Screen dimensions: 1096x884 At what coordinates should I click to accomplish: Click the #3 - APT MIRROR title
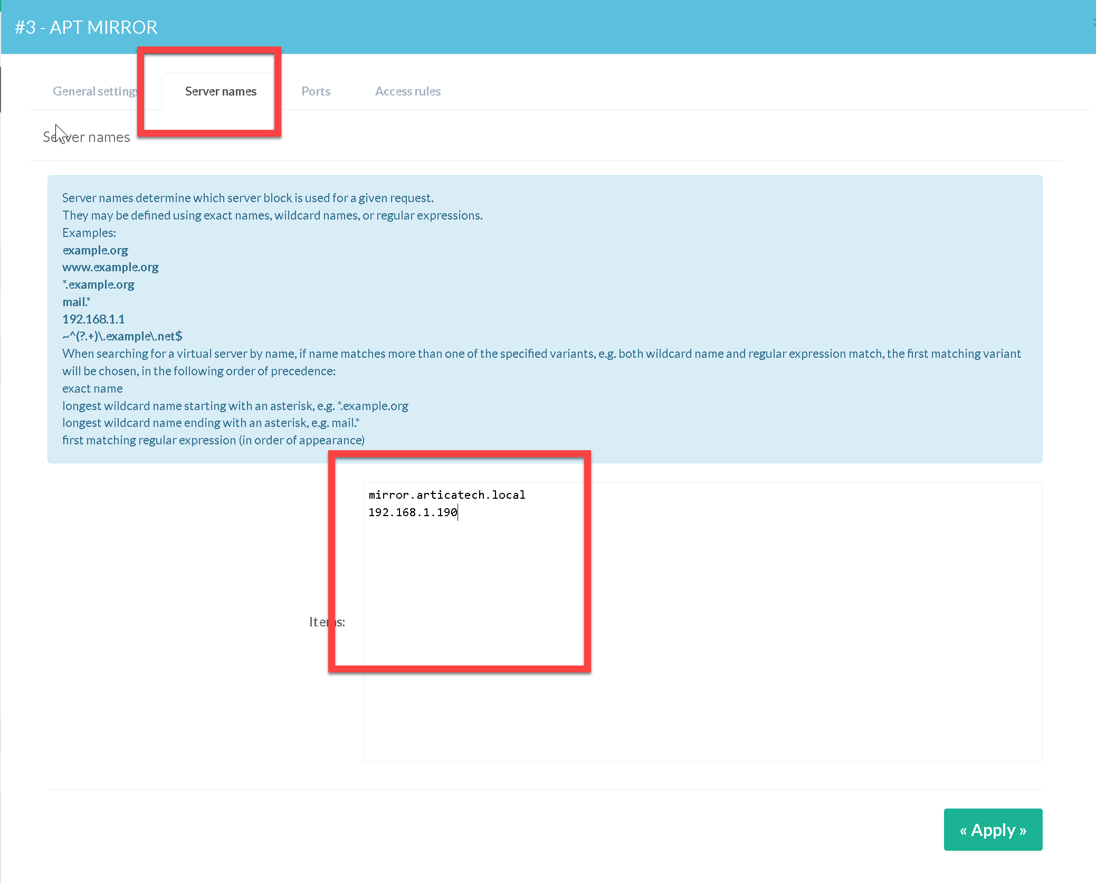(x=86, y=27)
